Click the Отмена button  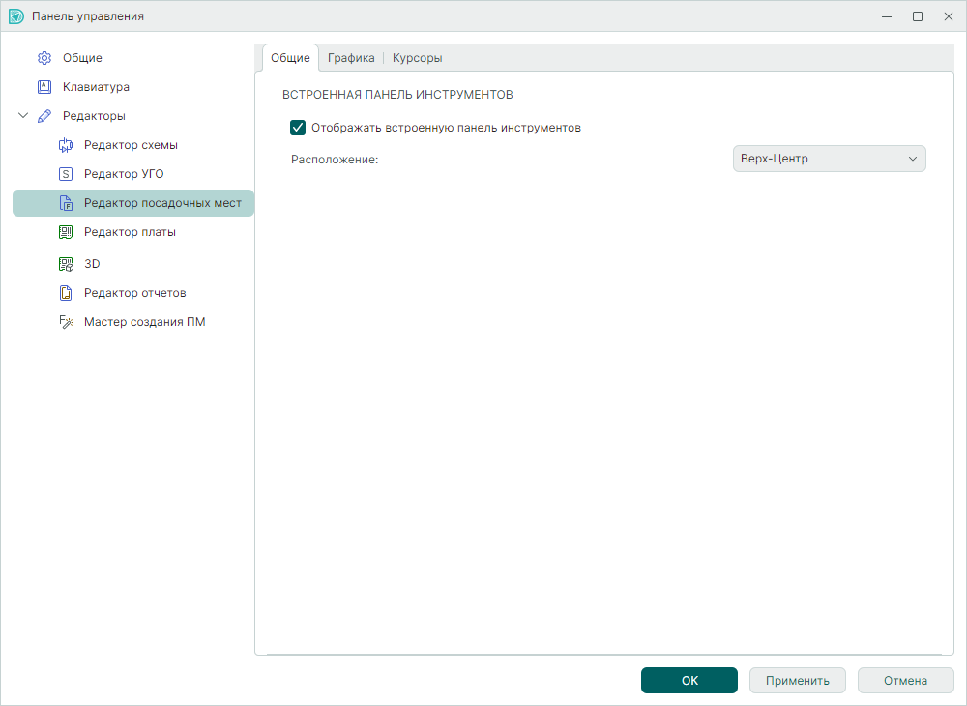pos(905,681)
